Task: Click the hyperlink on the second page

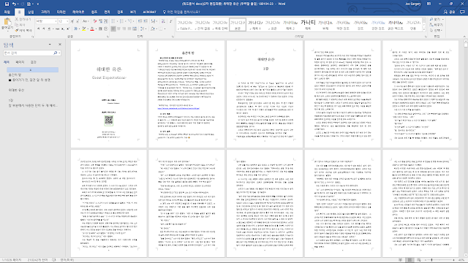Action: (x=178, y=109)
